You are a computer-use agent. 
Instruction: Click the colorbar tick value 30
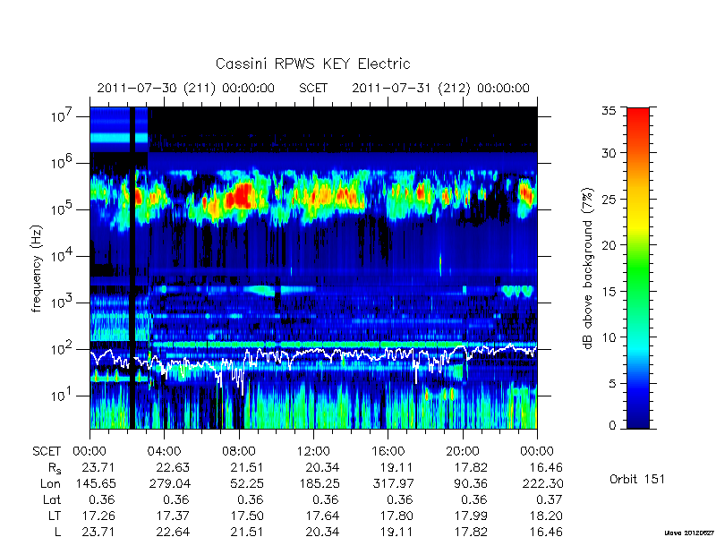[609, 153]
